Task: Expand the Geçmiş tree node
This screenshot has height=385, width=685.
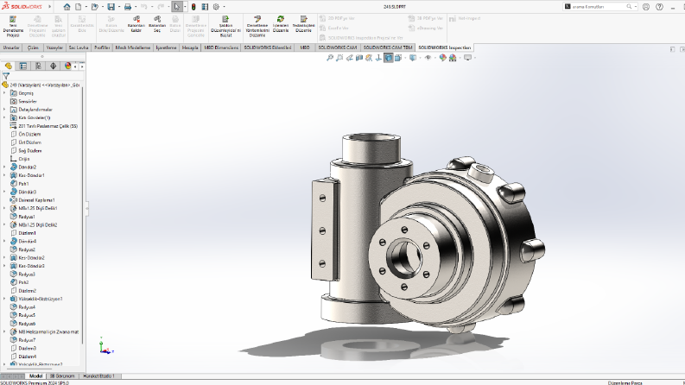Action: (x=4, y=93)
